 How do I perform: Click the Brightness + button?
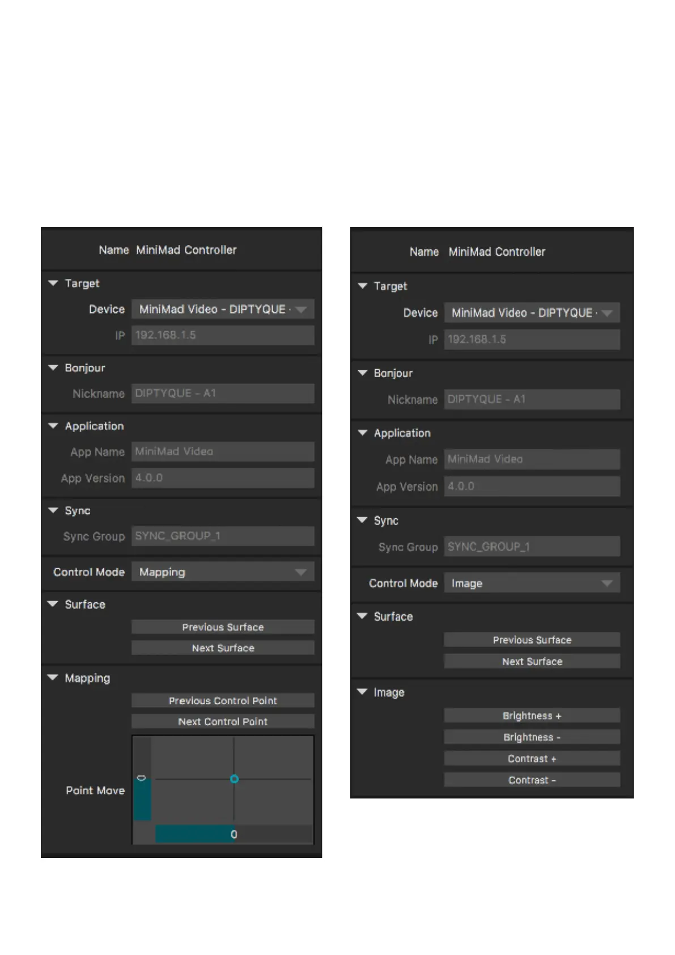tap(532, 716)
